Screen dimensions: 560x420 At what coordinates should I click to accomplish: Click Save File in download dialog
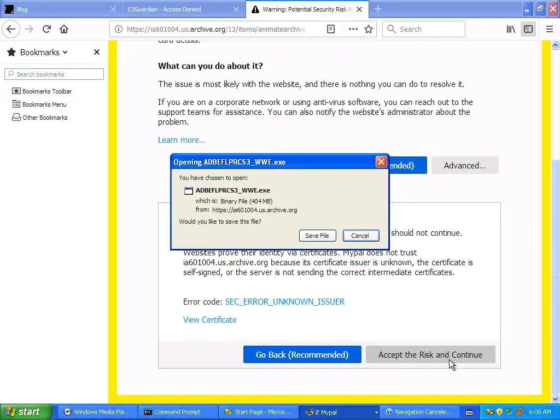[317, 236]
